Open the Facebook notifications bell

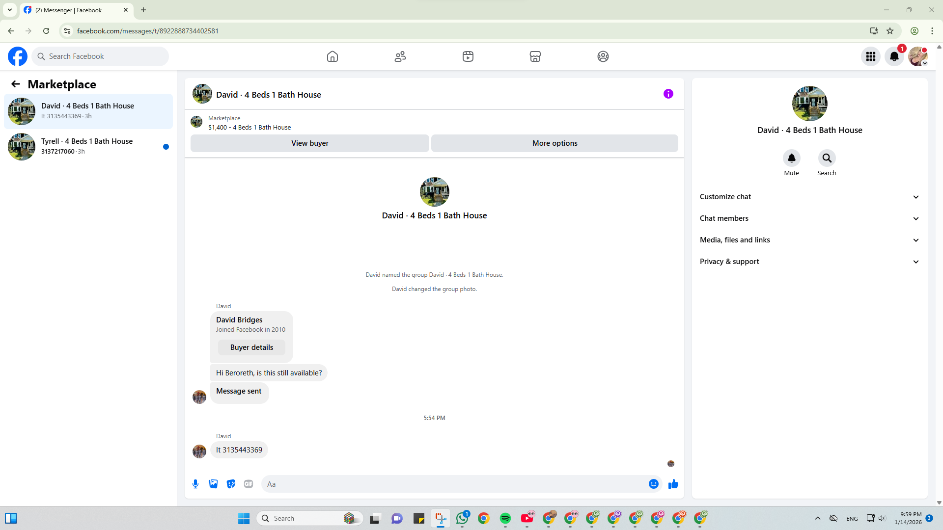coord(894,56)
